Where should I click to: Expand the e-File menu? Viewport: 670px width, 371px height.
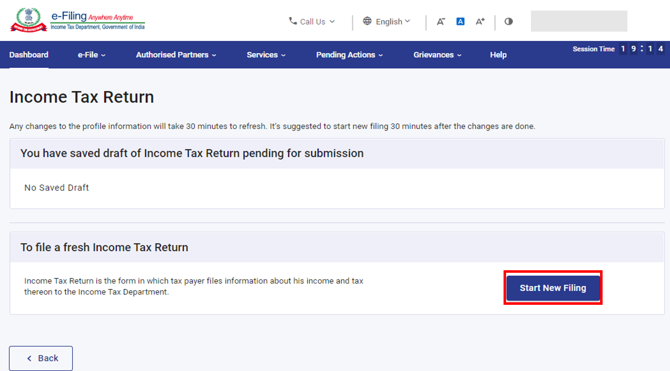(x=91, y=55)
